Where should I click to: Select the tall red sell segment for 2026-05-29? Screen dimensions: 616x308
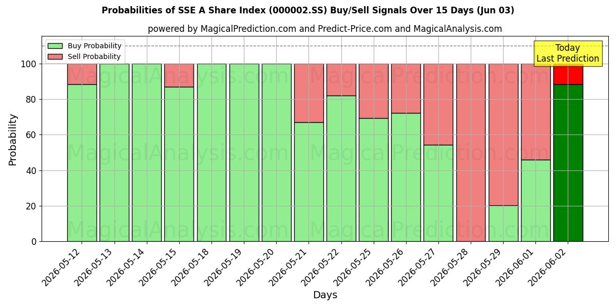coord(503,134)
